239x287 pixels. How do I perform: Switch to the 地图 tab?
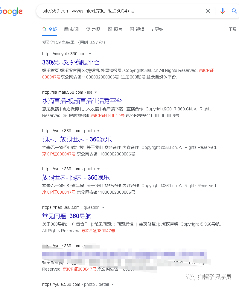click(x=93, y=29)
